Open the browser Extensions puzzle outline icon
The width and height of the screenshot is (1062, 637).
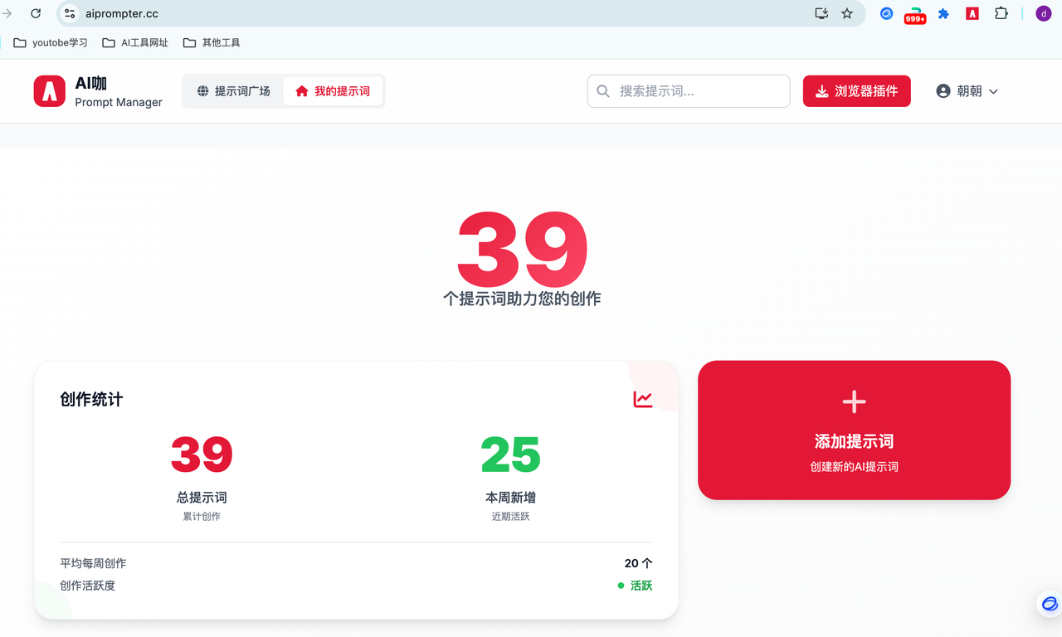click(1001, 13)
